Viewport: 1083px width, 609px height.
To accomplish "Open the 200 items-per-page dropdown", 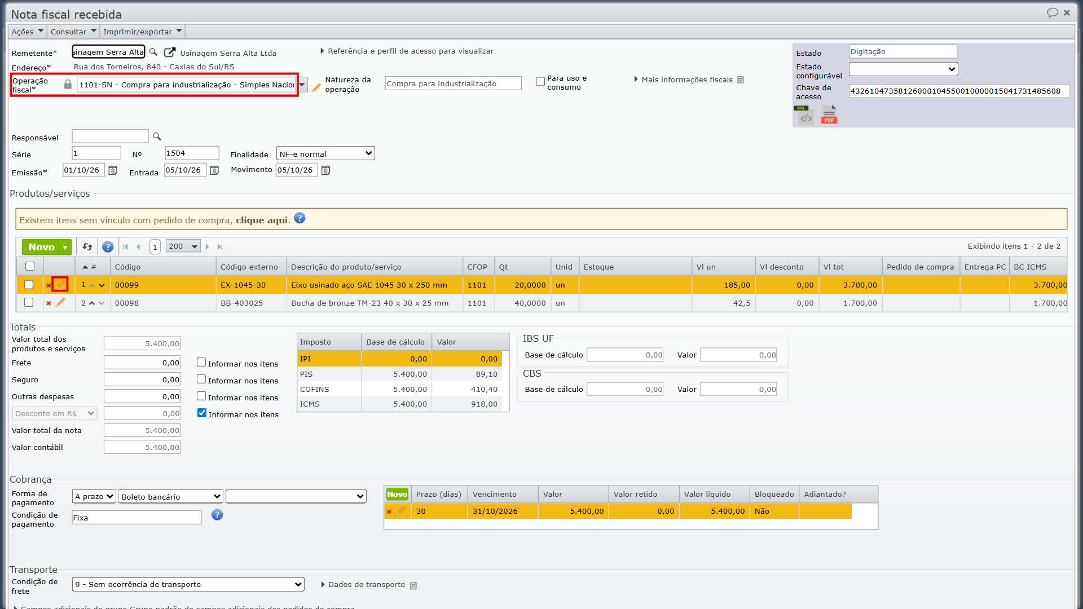I will click(x=183, y=246).
